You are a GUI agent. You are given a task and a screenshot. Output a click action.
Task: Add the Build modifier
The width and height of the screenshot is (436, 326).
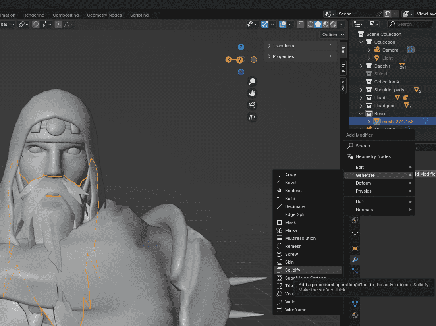pos(308,199)
